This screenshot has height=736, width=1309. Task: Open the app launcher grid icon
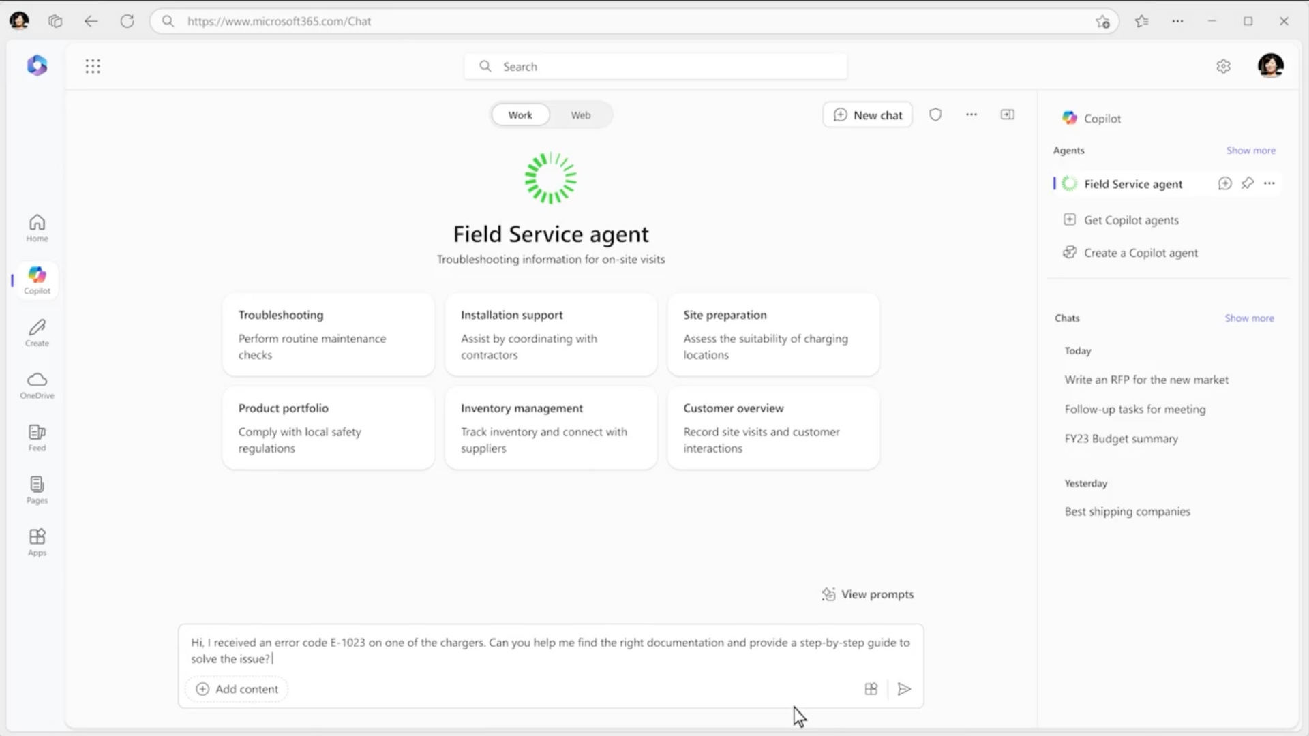click(x=93, y=66)
